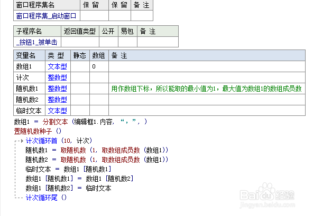
Task: Click the 返回值类型 column header
Action: [80, 31]
